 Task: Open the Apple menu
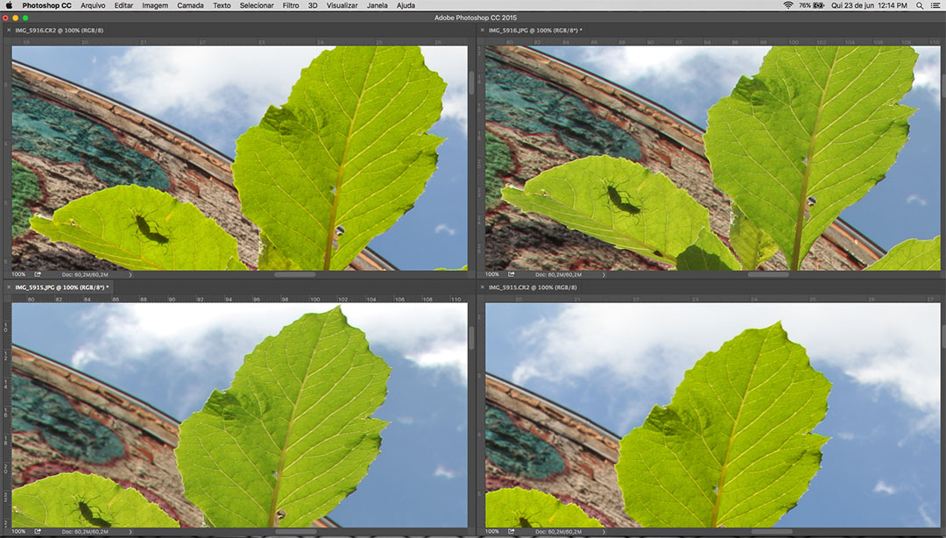(10, 5)
